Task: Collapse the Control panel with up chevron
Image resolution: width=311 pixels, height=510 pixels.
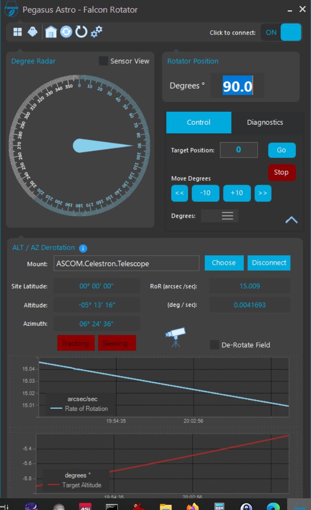Action: click(291, 220)
